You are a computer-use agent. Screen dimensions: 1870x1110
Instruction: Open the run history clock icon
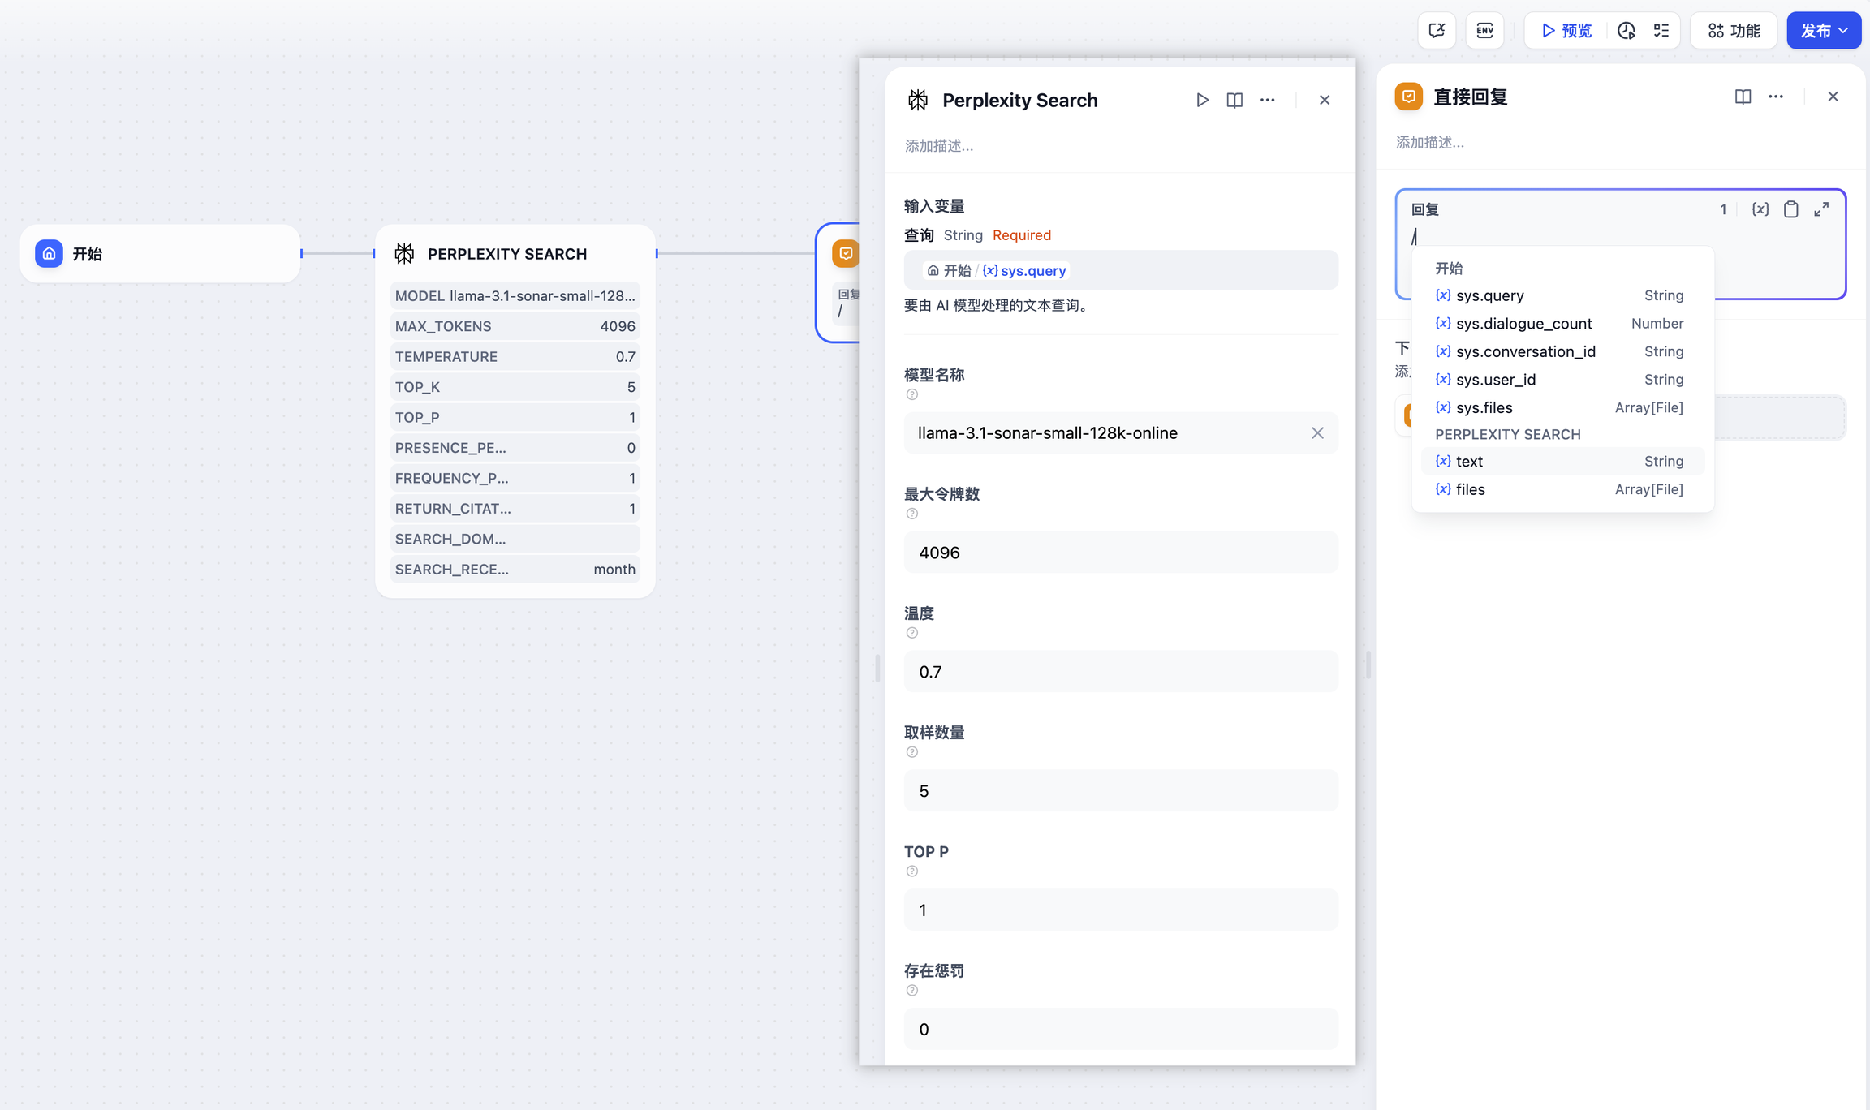click(x=1626, y=31)
